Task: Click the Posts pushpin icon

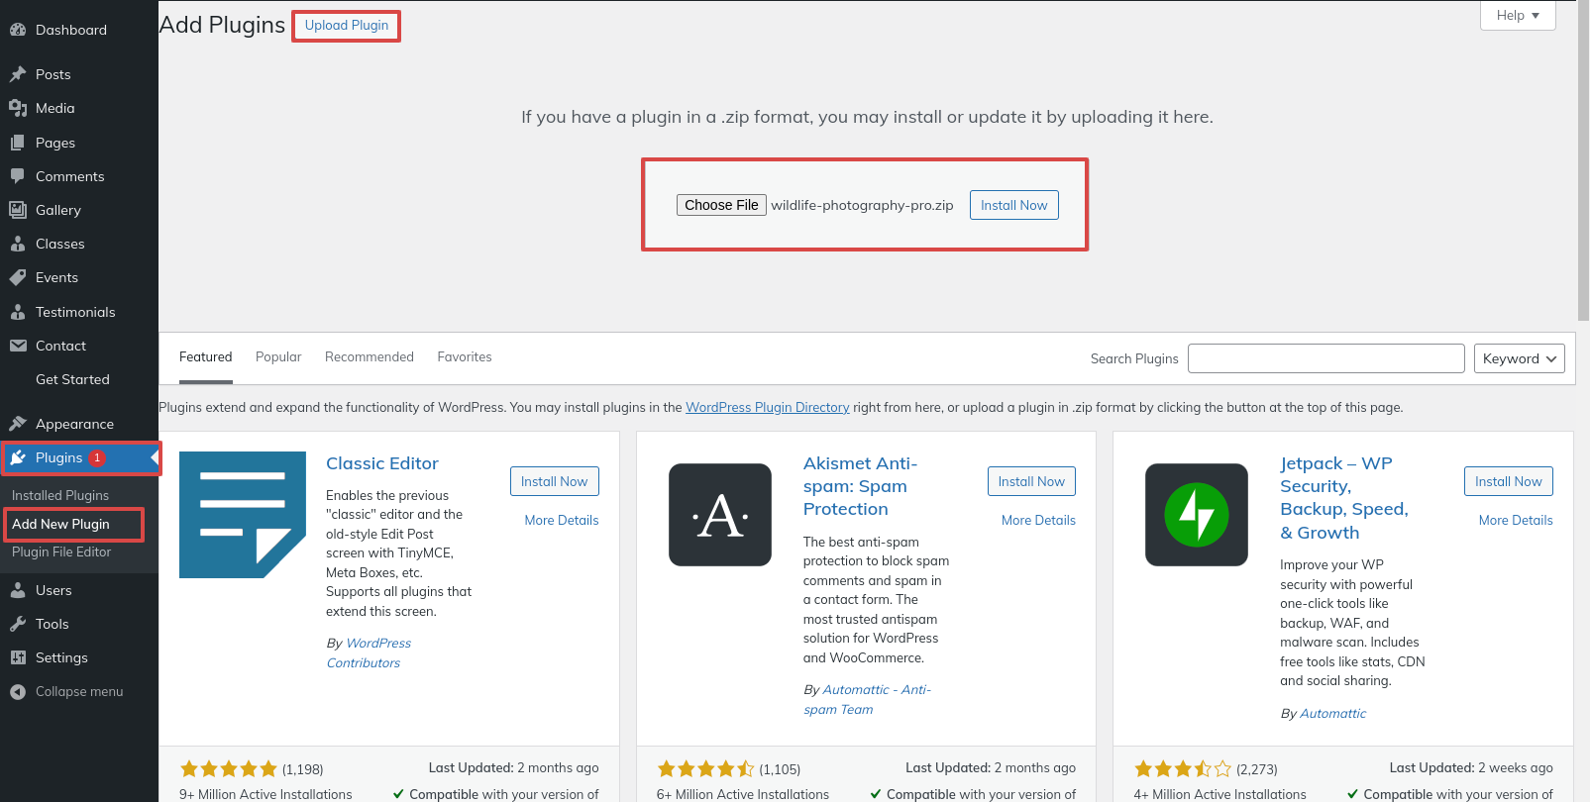Action: [x=18, y=74]
